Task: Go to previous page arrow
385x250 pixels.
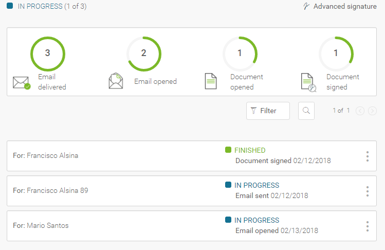Action: (360, 111)
